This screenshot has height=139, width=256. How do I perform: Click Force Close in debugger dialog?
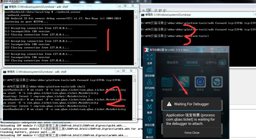(x=192, y=133)
